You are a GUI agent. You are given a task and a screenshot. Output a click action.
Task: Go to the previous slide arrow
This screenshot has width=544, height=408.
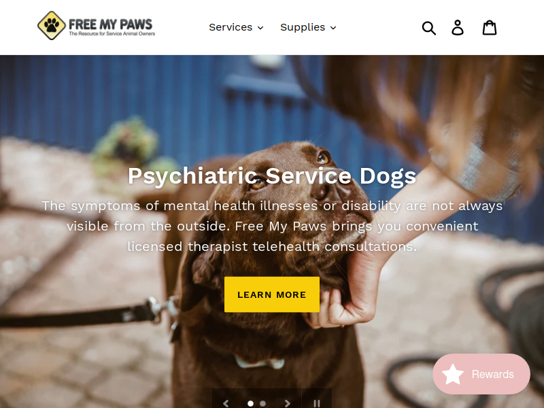[x=226, y=403]
